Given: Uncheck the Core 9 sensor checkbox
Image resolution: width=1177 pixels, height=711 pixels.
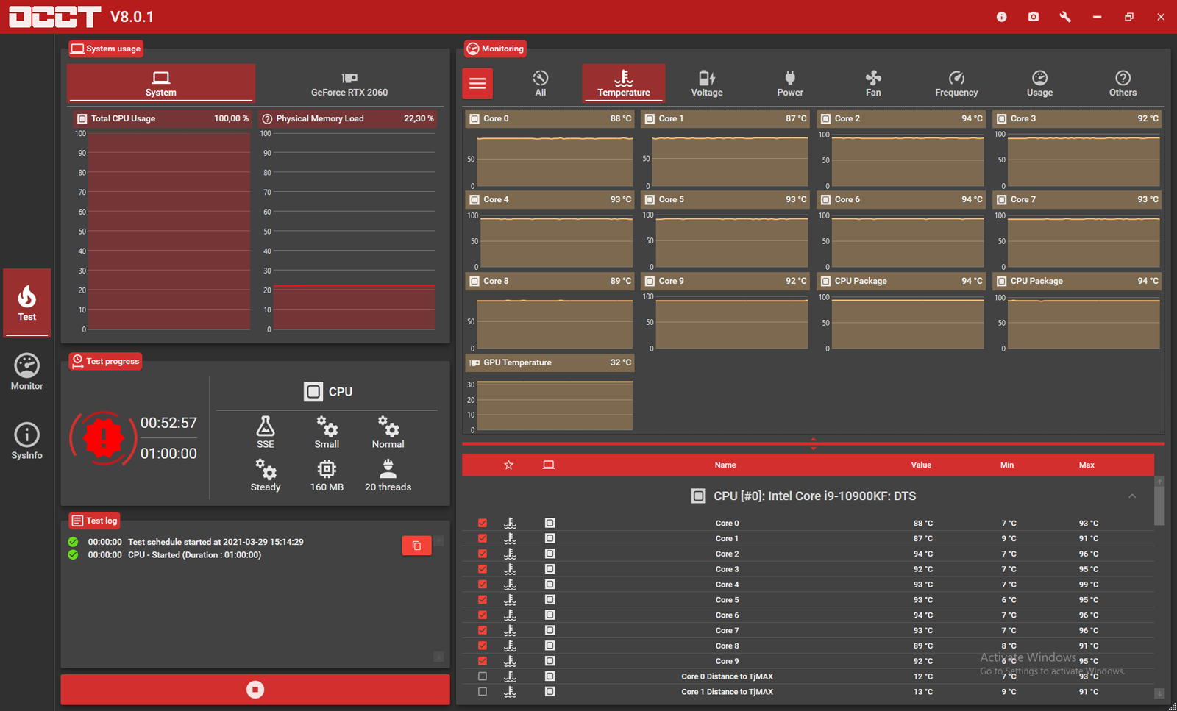Looking at the screenshot, I should tap(483, 661).
